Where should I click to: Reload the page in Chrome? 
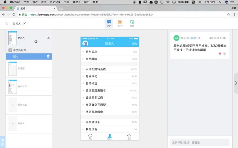point(14,15)
